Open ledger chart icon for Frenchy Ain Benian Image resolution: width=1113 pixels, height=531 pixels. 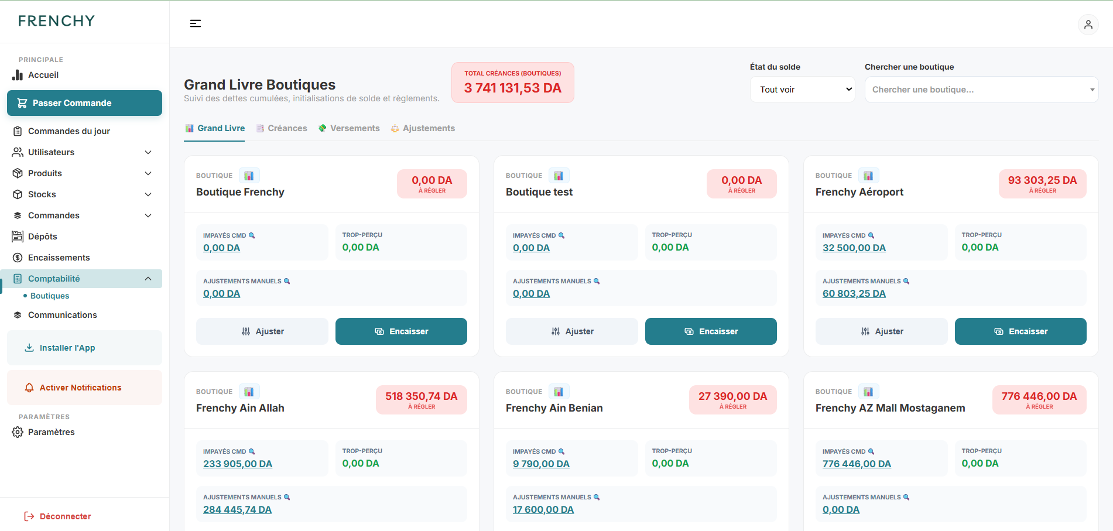(x=559, y=392)
